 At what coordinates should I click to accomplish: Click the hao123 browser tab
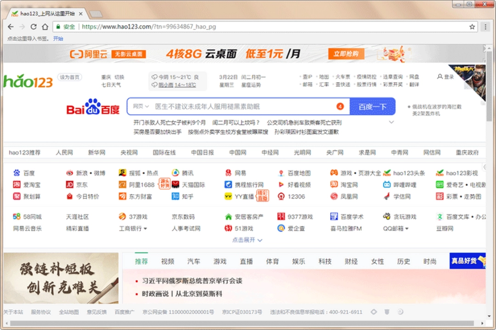[46, 14]
